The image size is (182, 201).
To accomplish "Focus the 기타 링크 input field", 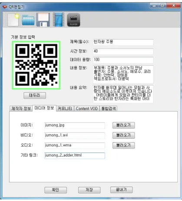I will point(75,156).
